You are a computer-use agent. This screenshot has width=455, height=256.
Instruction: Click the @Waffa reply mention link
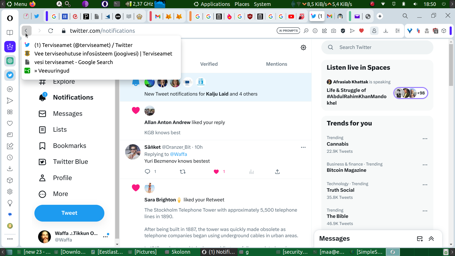[179, 154]
